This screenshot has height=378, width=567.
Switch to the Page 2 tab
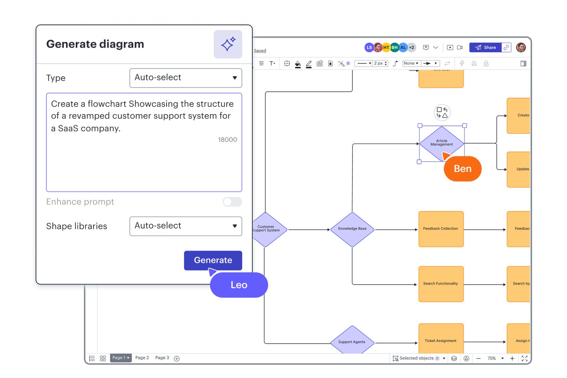point(142,358)
